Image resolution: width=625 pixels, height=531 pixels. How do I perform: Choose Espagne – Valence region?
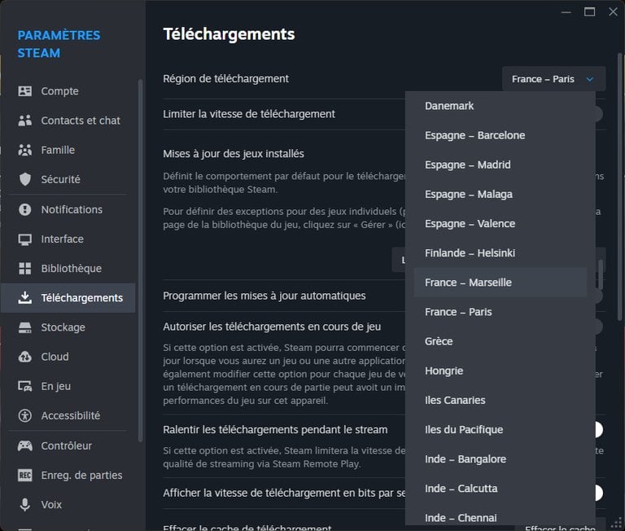(x=500, y=224)
